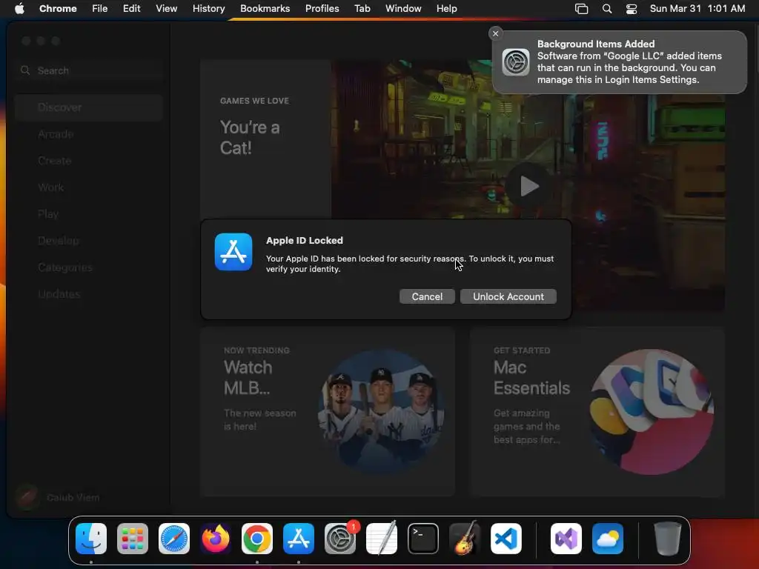Open the System Settings icon in the notification

point(516,62)
